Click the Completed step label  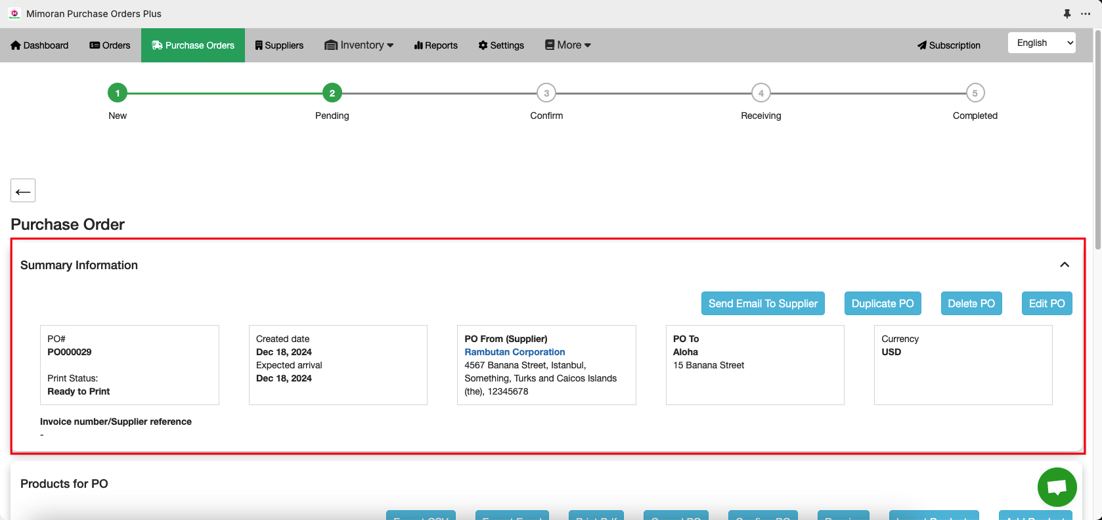coord(975,116)
